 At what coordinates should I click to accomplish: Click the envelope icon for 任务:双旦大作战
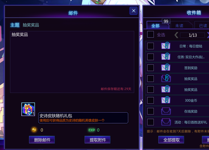(166, 56)
